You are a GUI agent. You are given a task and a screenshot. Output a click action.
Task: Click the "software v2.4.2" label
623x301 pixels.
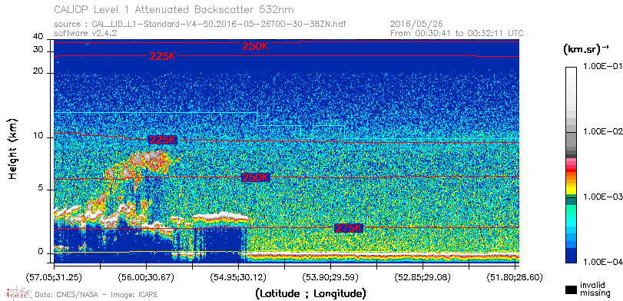coord(85,33)
